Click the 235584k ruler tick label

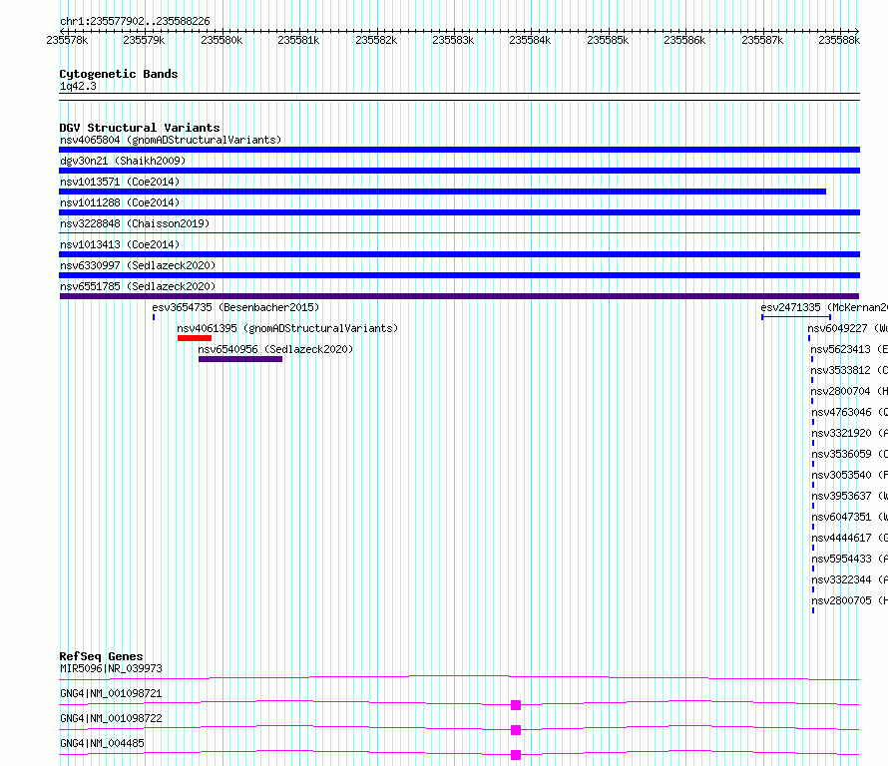coord(530,41)
